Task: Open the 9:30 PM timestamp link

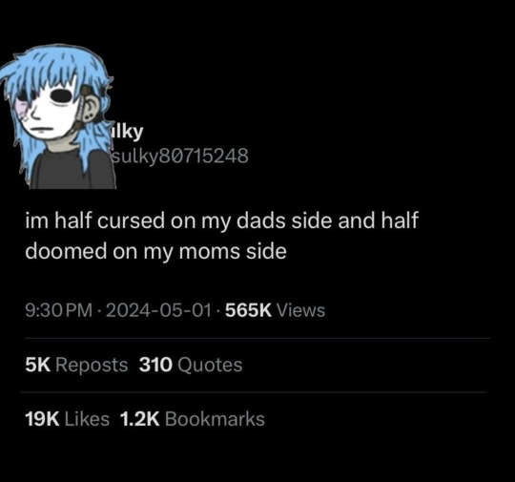Action: pyautogui.click(x=59, y=310)
